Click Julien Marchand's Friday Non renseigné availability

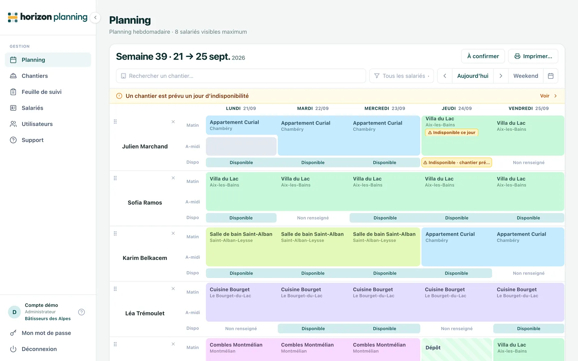[x=529, y=162]
